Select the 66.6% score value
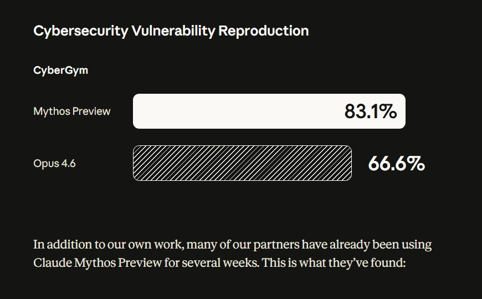Image resolution: width=482 pixels, height=299 pixels. 396,164
